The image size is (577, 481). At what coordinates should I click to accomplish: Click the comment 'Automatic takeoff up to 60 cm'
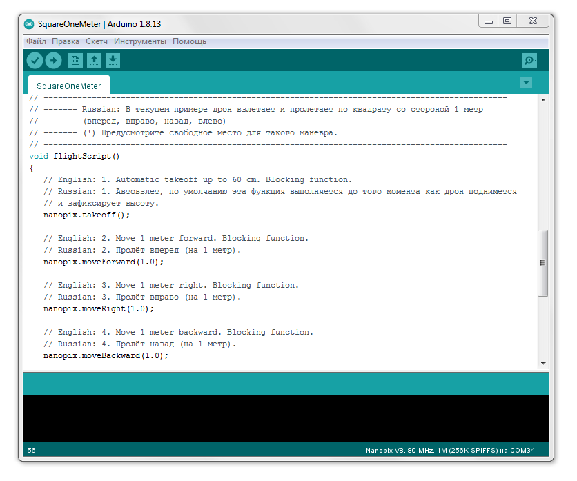click(188, 180)
